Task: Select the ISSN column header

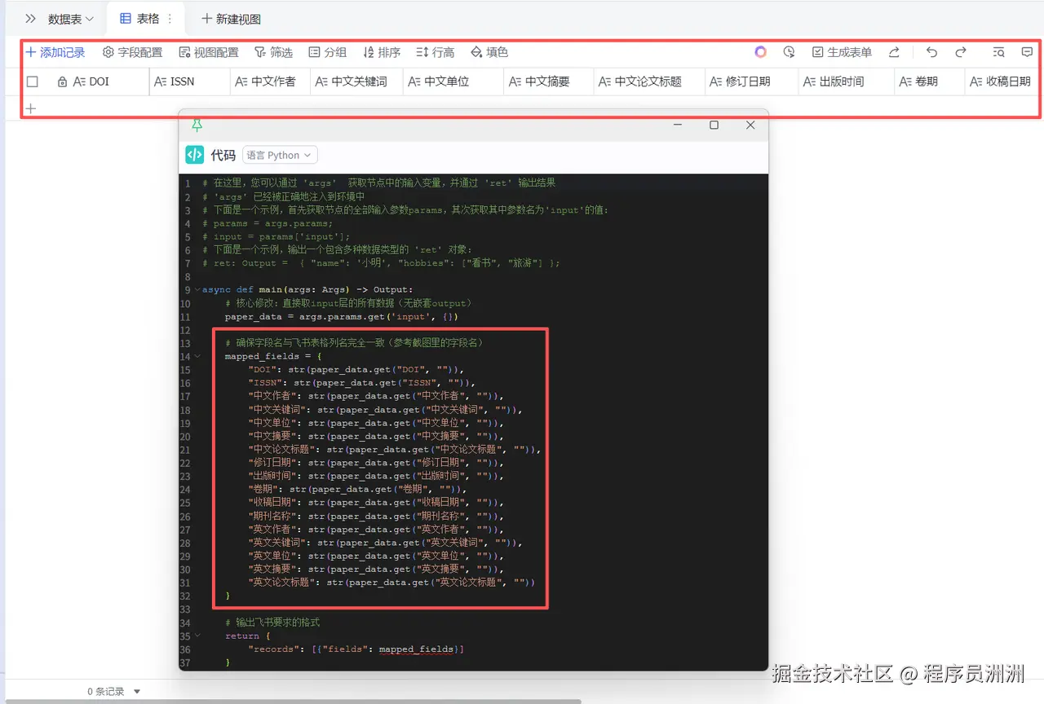Action: coord(190,81)
